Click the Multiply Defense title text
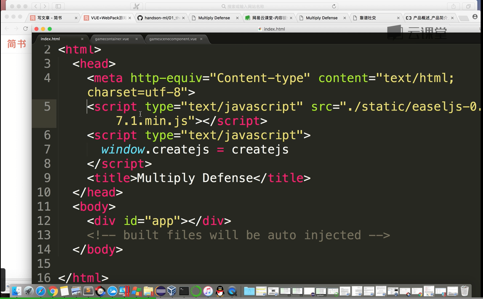483x299 pixels. point(195,178)
